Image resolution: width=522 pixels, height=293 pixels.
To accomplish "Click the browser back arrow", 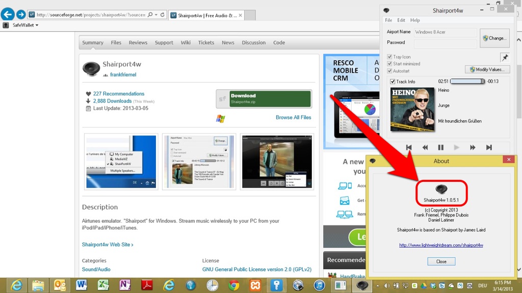I will coord(7,14).
